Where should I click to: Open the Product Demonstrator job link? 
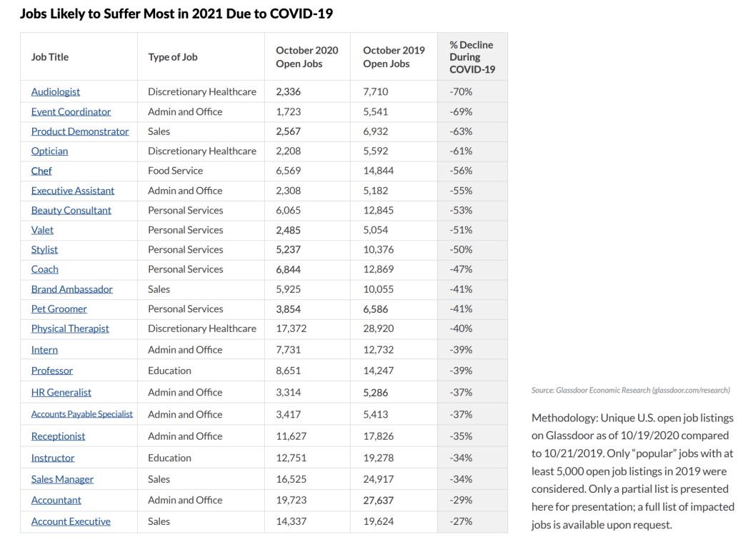point(80,131)
